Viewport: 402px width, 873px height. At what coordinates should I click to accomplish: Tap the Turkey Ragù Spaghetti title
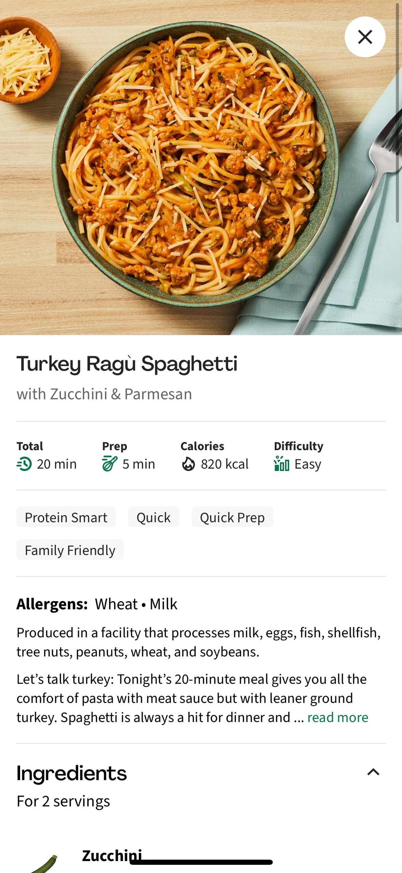pos(127,364)
